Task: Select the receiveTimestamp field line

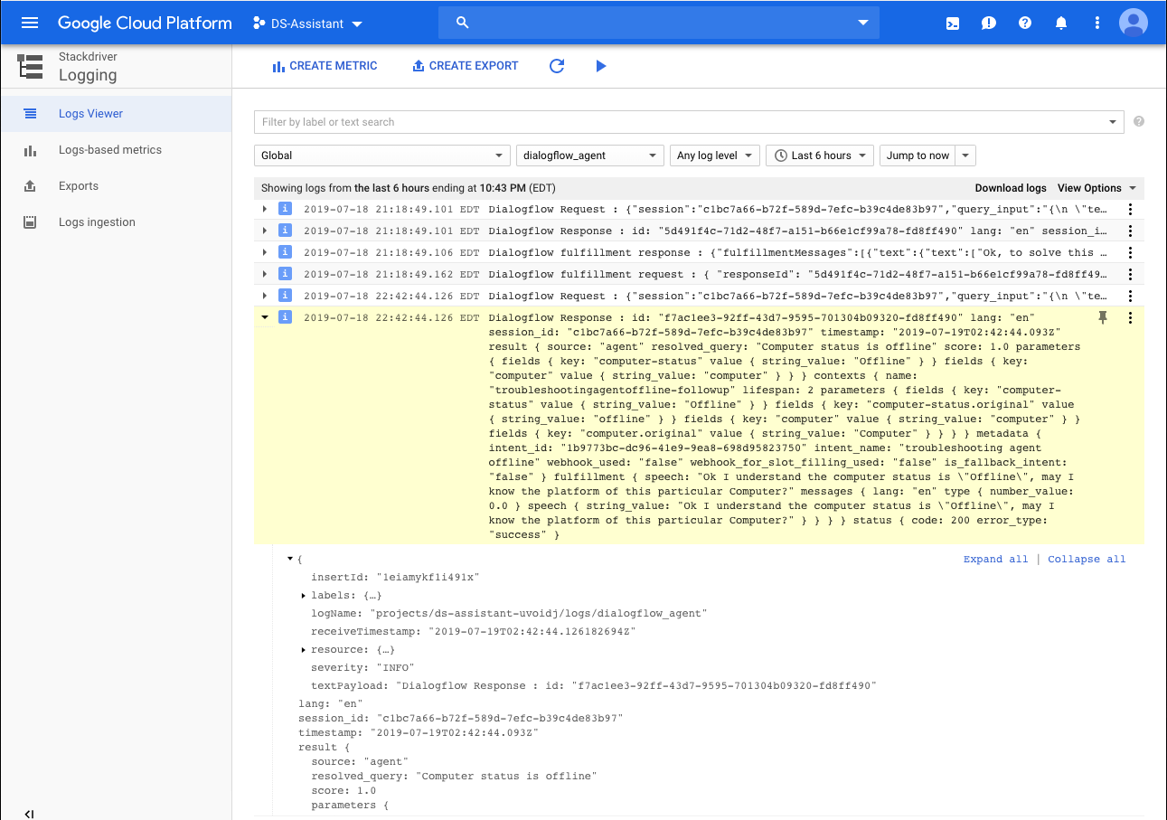Action: click(474, 631)
